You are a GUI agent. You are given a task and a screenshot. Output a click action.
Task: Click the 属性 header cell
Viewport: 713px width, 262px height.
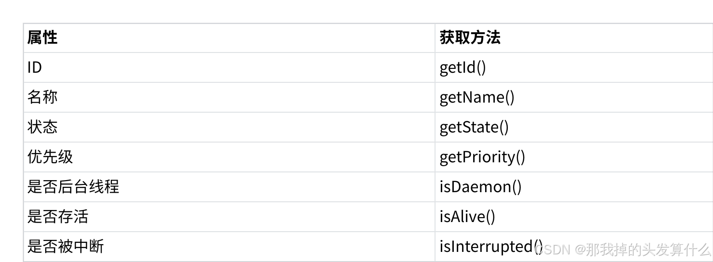pyautogui.click(x=229, y=38)
